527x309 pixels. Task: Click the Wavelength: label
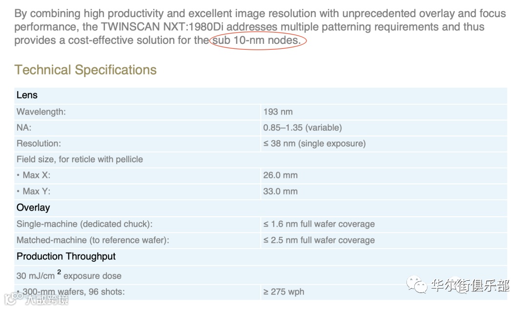pyautogui.click(x=41, y=112)
